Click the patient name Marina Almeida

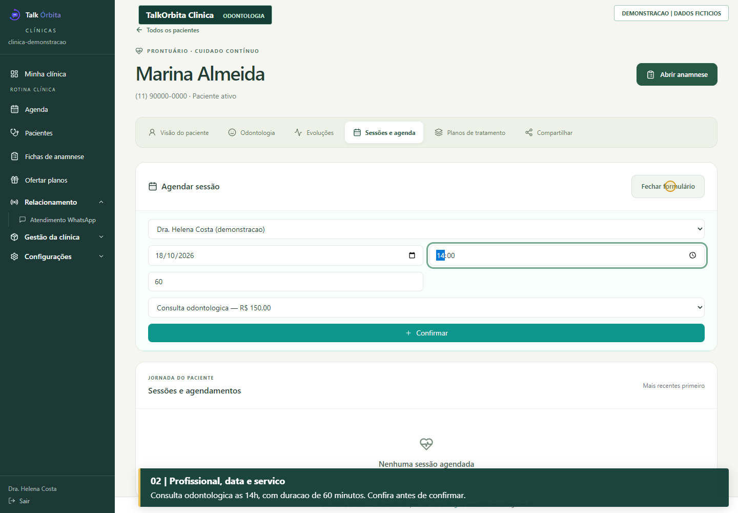pos(200,74)
